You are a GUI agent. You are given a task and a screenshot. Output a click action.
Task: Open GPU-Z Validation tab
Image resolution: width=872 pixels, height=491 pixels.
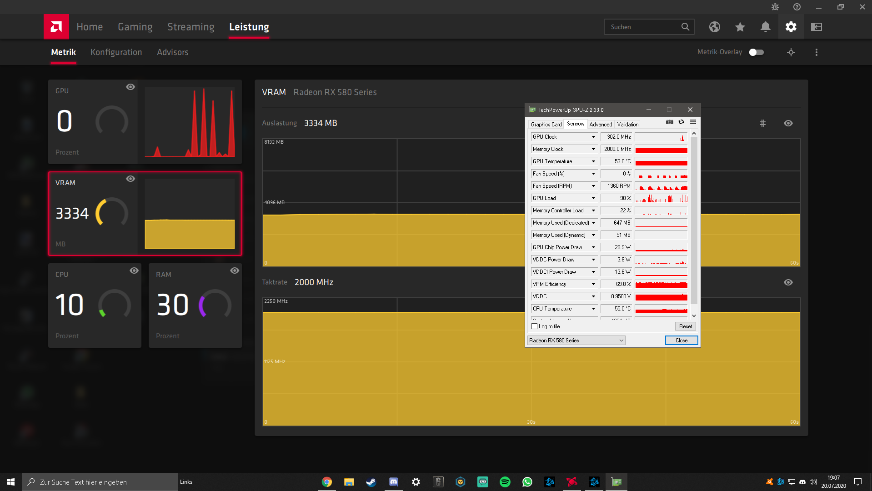[628, 125]
